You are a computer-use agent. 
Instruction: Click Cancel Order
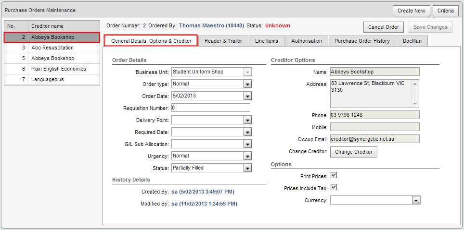pyautogui.click(x=384, y=27)
